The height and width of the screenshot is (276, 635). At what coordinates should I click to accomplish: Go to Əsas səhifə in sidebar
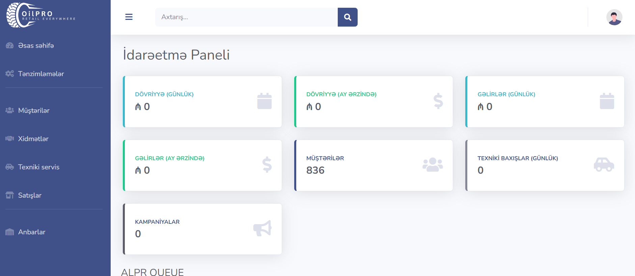[36, 45]
